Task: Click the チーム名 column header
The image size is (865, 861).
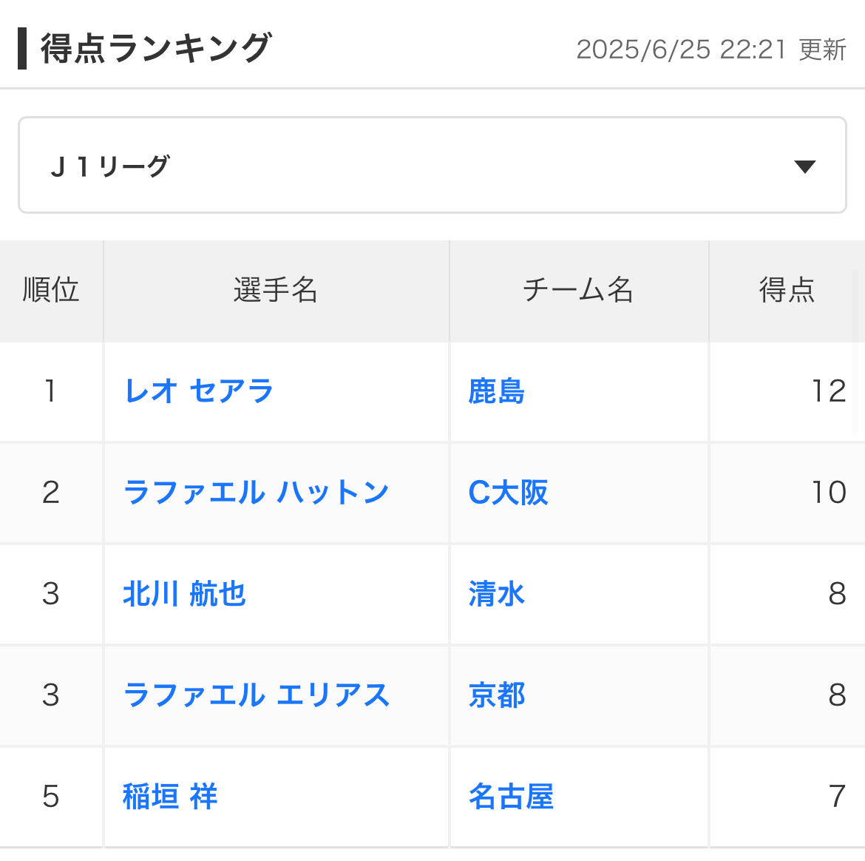Action: pos(578,290)
